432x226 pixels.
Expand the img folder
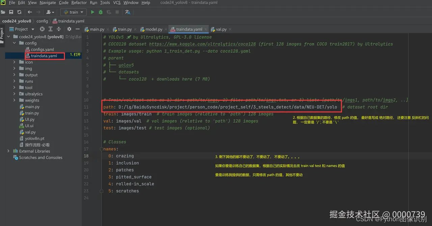click(15, 69)
